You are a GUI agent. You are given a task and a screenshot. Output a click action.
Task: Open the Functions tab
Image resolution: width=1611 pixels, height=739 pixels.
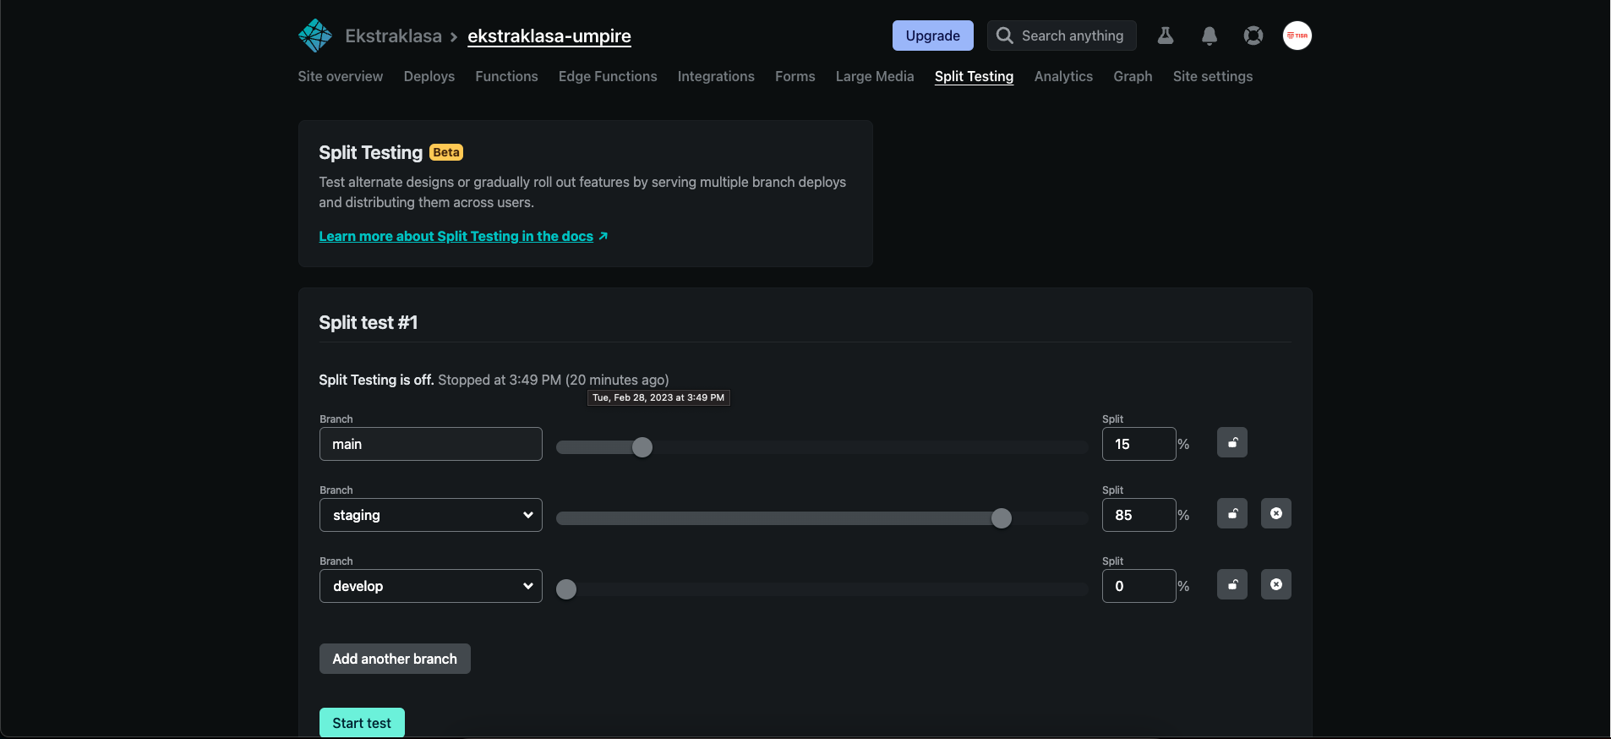tap(506, 76)
